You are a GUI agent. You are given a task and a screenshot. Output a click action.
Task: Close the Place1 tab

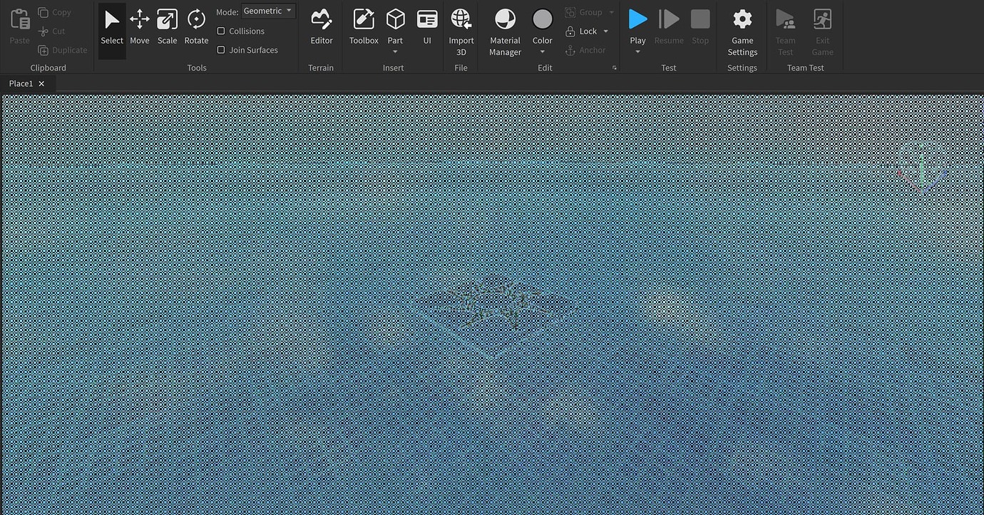point(41,83)
